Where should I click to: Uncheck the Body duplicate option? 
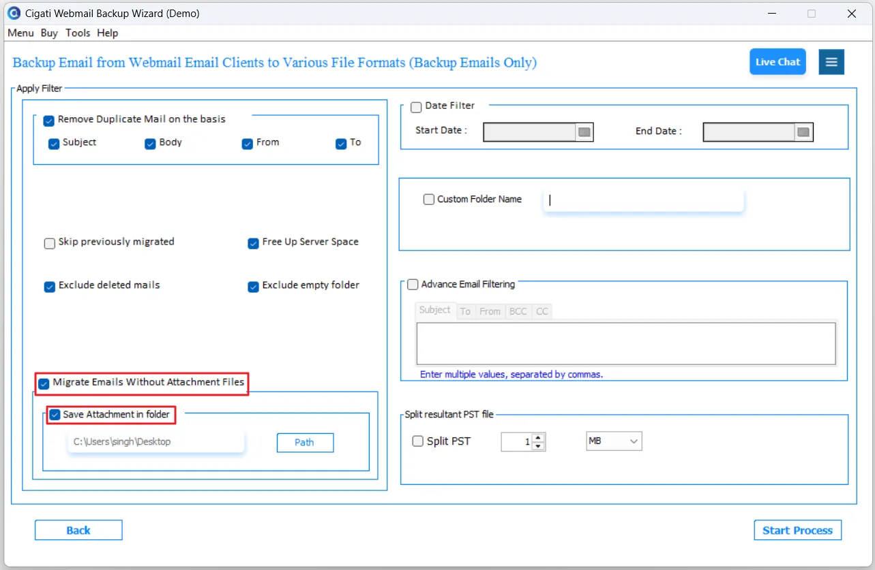[x=150, y=144]
